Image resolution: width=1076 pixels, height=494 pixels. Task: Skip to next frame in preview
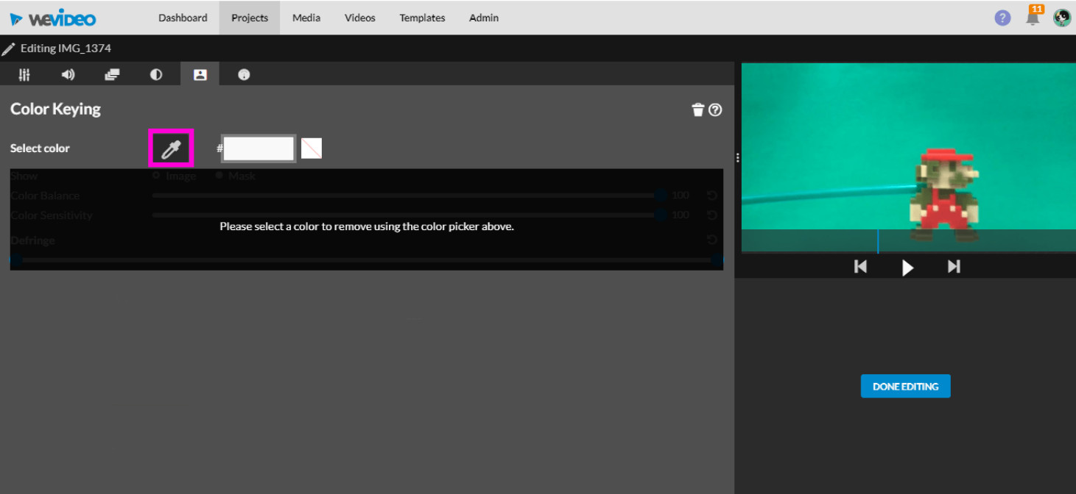coord(954,266)
